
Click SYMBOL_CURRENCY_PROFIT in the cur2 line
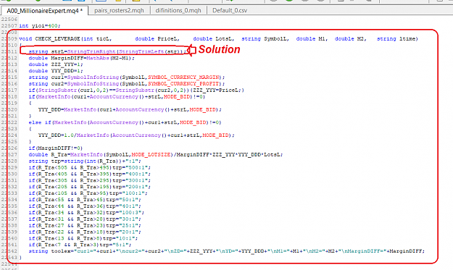click(183, 84)
